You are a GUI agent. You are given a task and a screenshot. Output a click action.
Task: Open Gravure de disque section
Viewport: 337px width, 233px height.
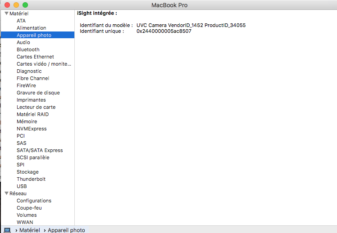[x=37, y=93]
